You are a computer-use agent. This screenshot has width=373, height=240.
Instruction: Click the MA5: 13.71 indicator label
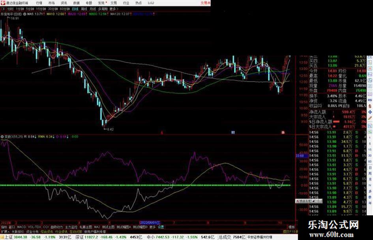tap(35, 14)
